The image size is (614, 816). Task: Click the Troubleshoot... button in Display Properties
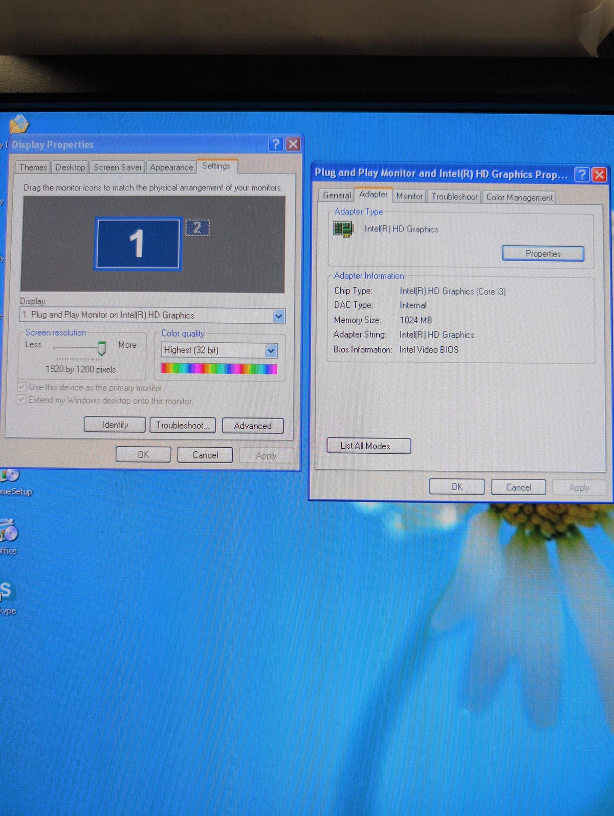tap(183, 425)
